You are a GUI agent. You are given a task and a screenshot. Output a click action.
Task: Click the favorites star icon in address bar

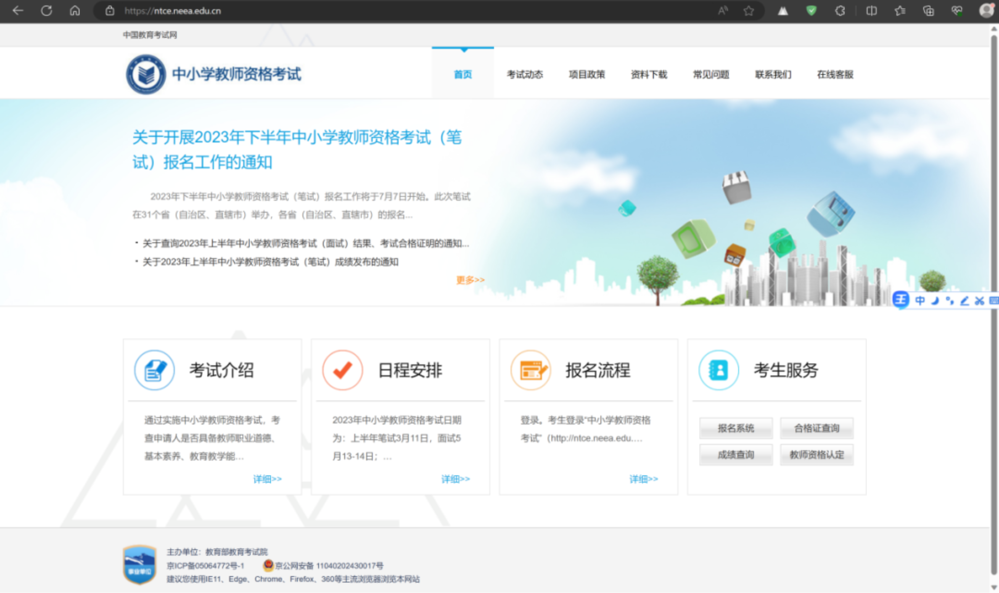point(749,11)
